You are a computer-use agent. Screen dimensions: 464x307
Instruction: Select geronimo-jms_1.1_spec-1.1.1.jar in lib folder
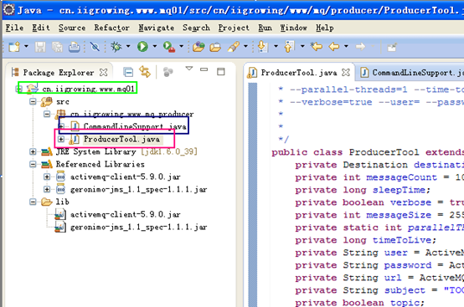pos(139,228)
